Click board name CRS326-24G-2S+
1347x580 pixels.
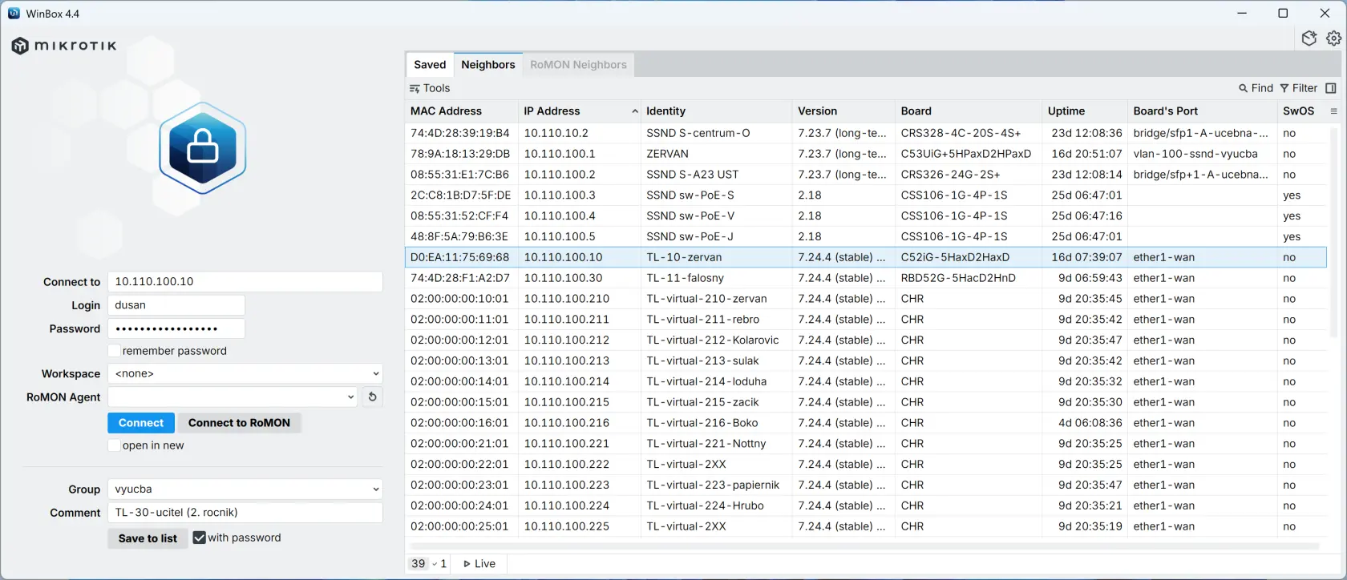[x=950, y=175]
